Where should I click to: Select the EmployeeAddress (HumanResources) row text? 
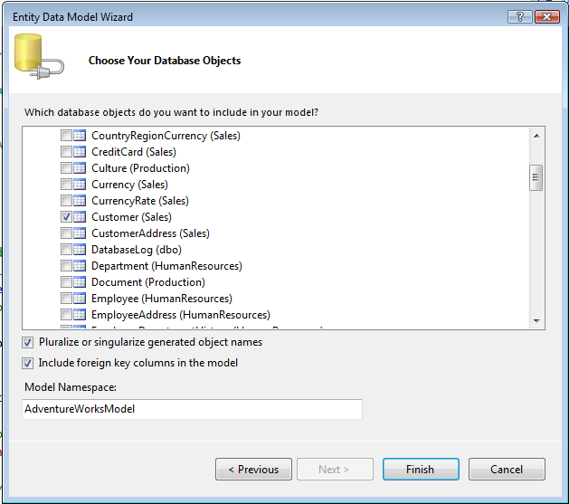[x=181, y=315]
